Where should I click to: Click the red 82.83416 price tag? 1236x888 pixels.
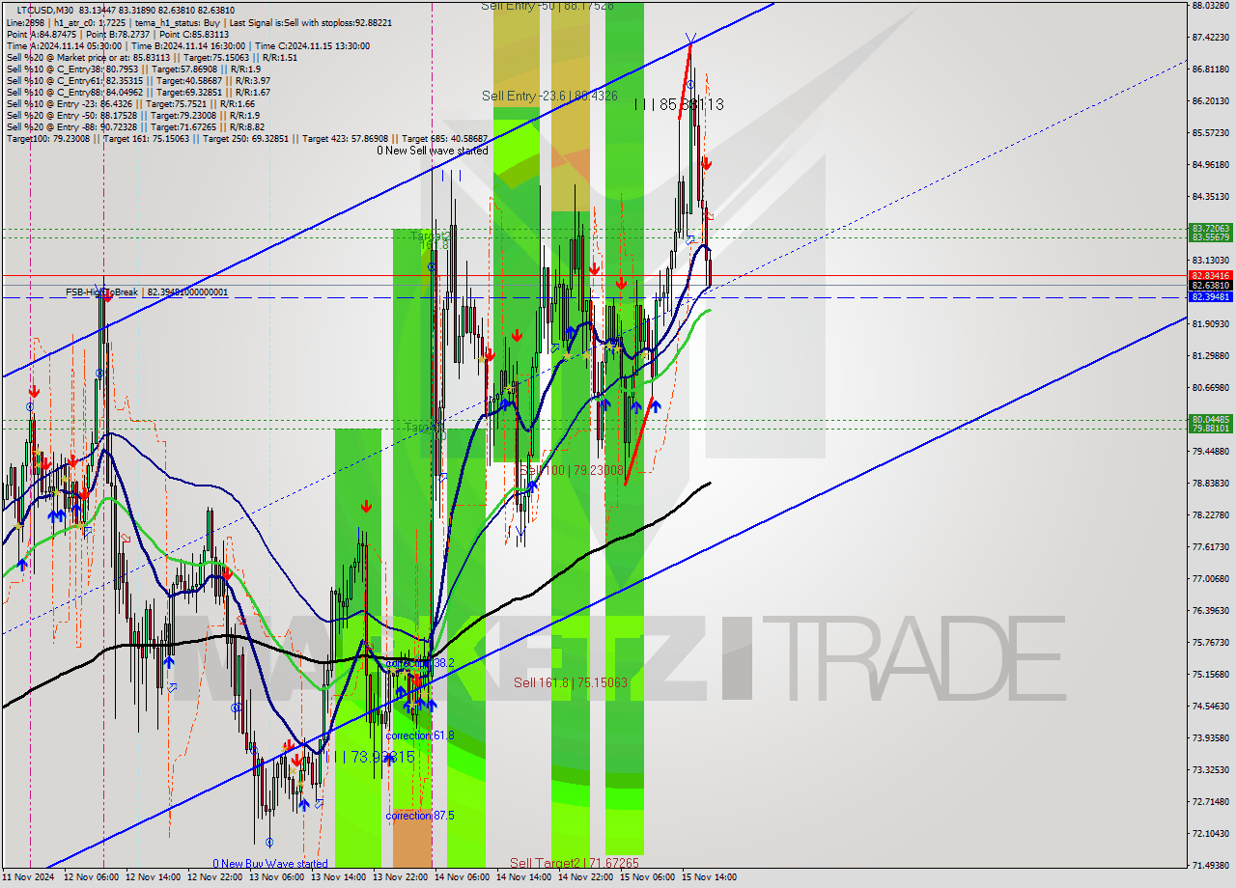click(x=1210, y=275)
